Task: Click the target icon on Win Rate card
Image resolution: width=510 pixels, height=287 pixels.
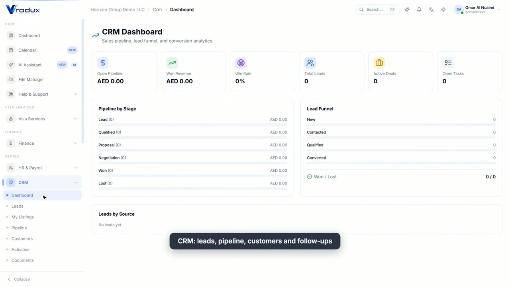Action: tap(241, 63)
